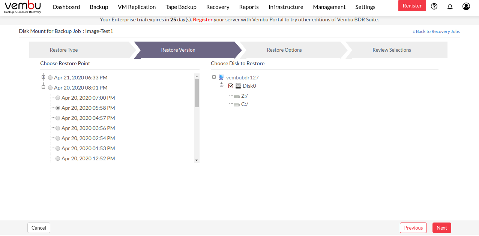Open the Management menu
Screen dimensions: 479x236
click(329, 7)
